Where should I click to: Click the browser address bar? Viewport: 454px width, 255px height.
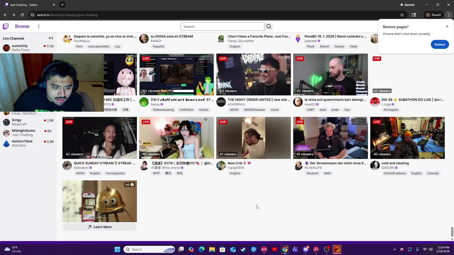(x=216, y=15)
